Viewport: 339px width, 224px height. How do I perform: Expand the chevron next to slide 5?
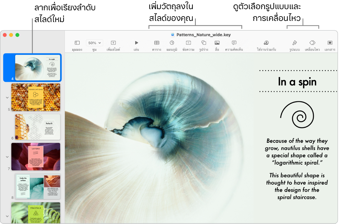pos(7,97)
